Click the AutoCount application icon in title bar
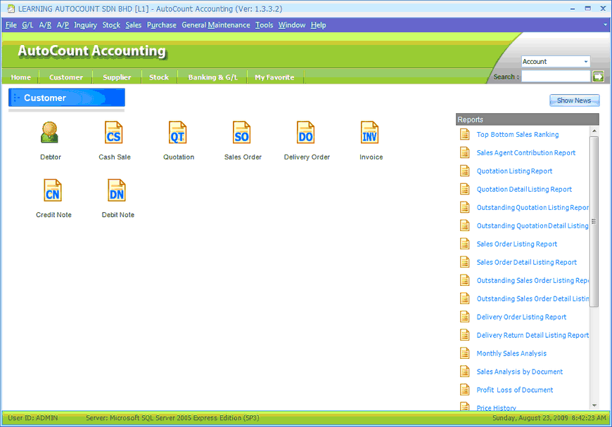 tap(11, 8)
